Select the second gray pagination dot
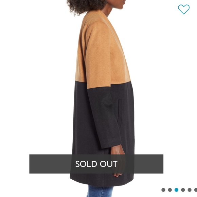 tap(170, 190)
